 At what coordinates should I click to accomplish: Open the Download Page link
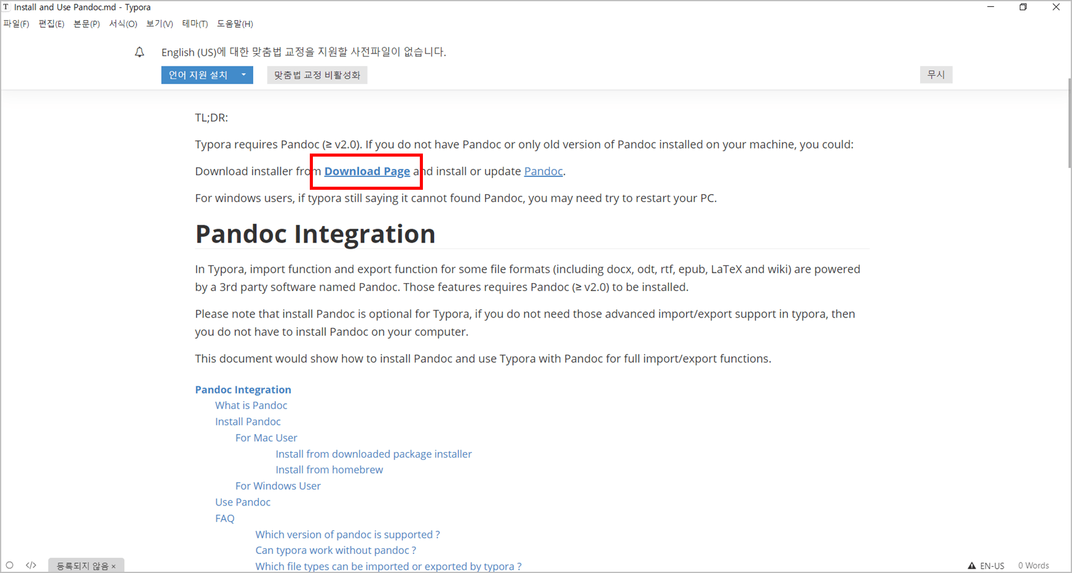click(367, 171)
